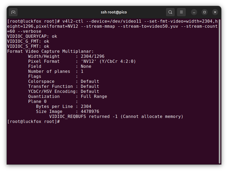Click the VIDIOC_QUERYCAP: ok line
The height and width of the screenshot is (172, 228).
click(32, 36)
